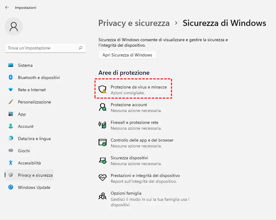Click the Firewall e protezione rete icon
Screen dimensions: 276x220
point(102,124)
